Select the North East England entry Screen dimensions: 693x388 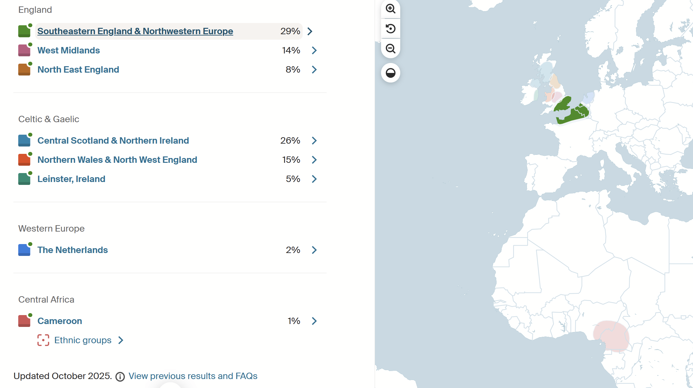pos(78,70)
